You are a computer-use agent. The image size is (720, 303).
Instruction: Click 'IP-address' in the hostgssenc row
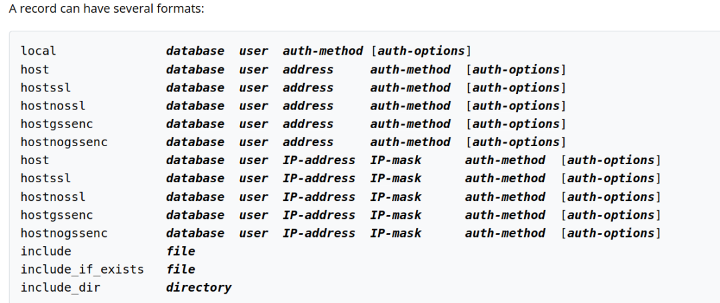pyautogui.click(x=319, y=215)
